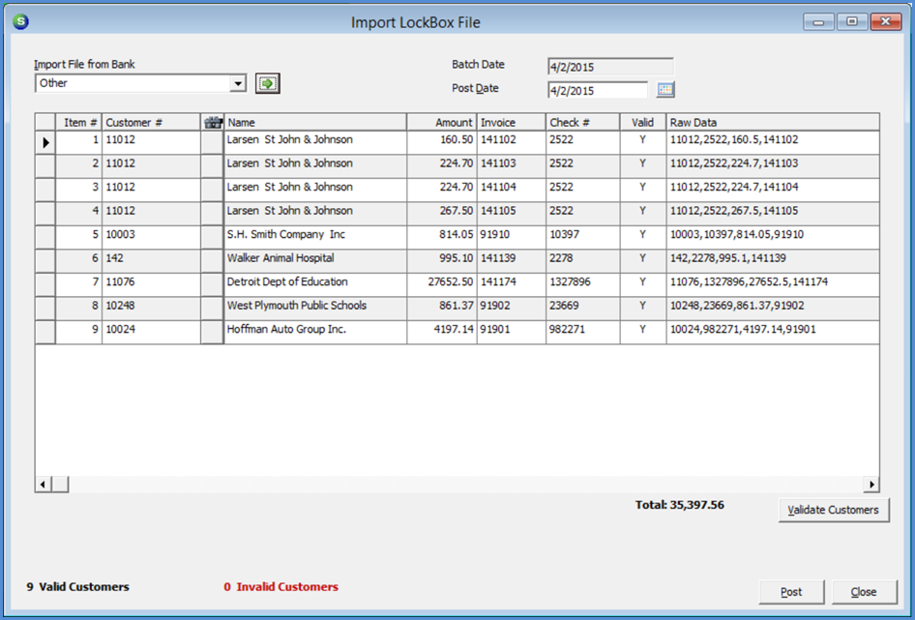Open the Post Date calendar picker

665,90
